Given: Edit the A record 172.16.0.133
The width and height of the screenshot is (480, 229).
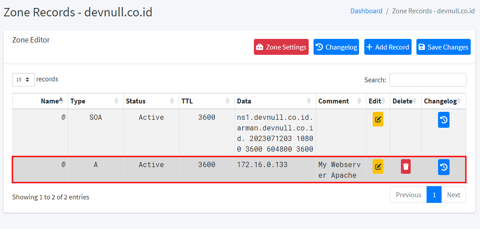Looking at the screenshot, I should tap(378, 167).
